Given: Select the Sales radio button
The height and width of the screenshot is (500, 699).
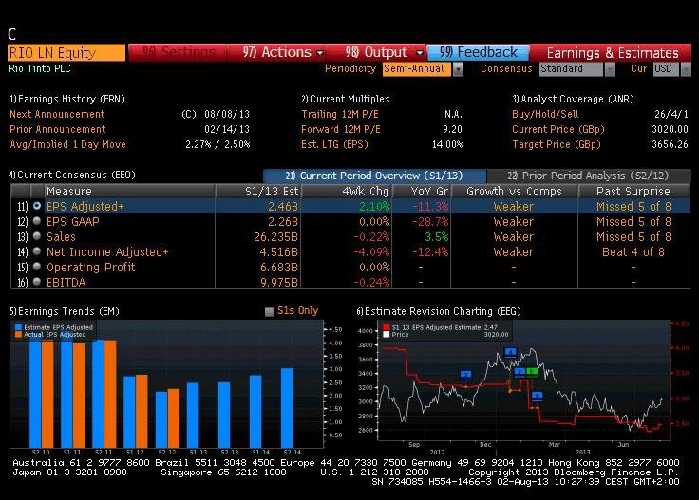Looking at the screenshot, I should 37,236.
